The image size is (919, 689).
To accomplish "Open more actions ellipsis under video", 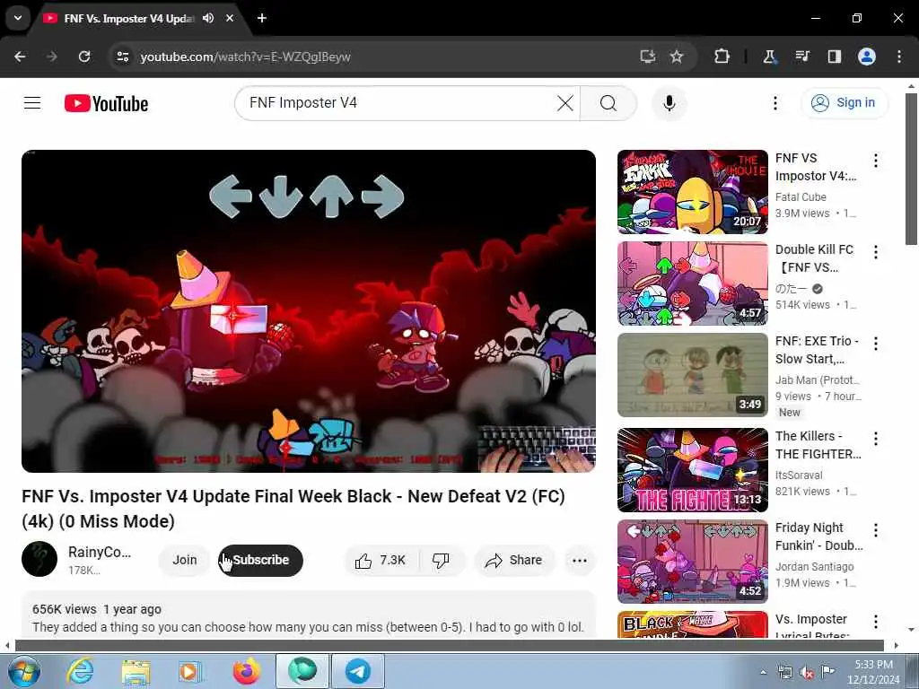I will (580, 560).
